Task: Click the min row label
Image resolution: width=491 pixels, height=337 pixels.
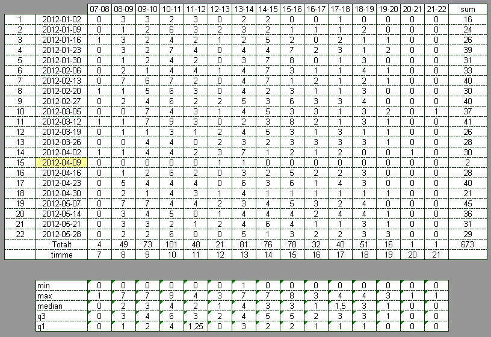Action: pyautogui.click(x=62, y=285)
